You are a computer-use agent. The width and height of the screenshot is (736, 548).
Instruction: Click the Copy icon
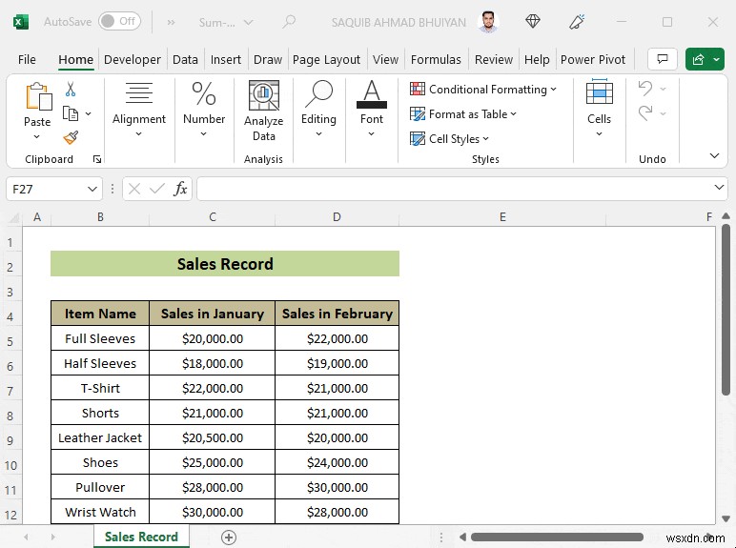coord(71,113)
